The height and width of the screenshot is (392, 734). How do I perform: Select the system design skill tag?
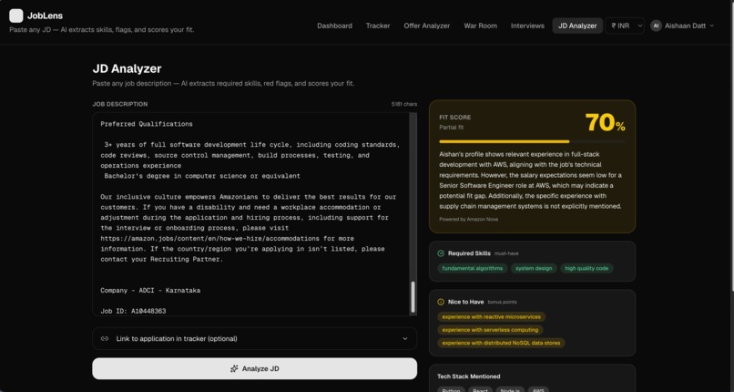click(x=534, y=268)
